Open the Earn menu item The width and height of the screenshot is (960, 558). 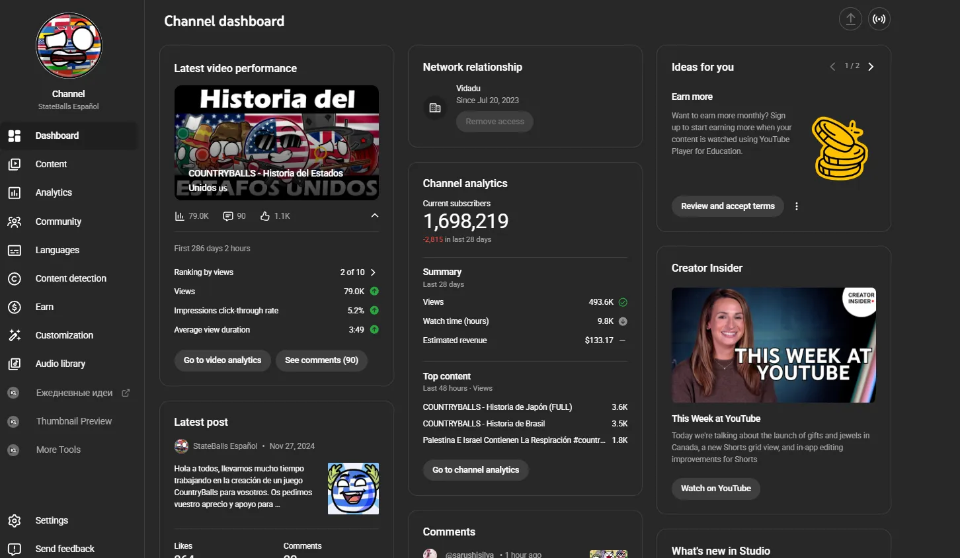click(69, 307)
